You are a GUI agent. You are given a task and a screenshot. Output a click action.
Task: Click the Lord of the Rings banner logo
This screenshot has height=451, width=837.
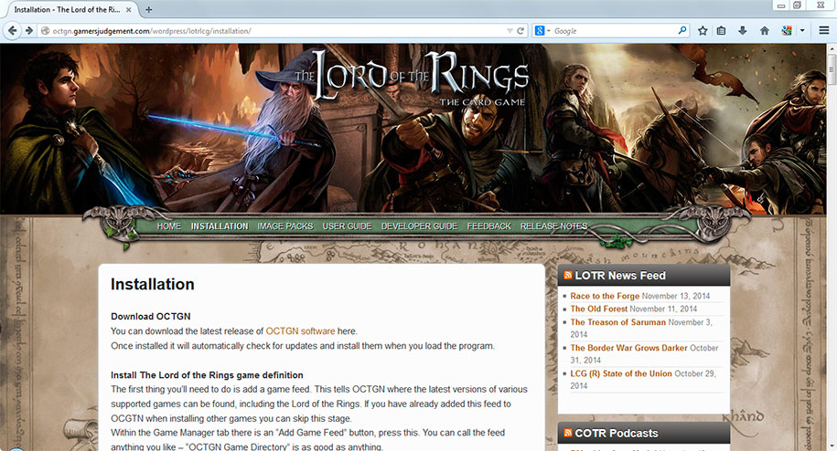point(412,79)
